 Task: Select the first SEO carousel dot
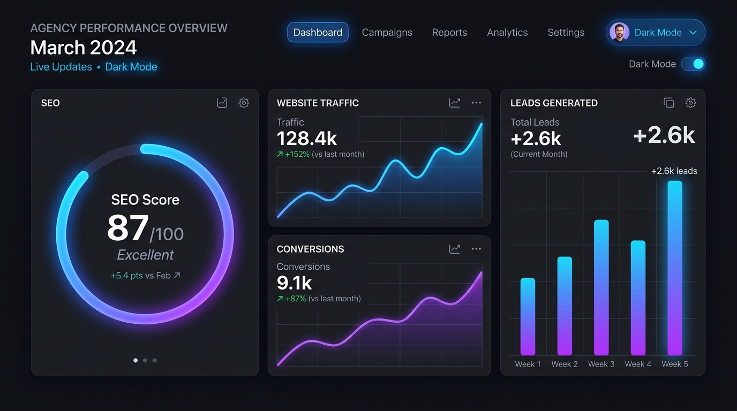tap(136, 360)
